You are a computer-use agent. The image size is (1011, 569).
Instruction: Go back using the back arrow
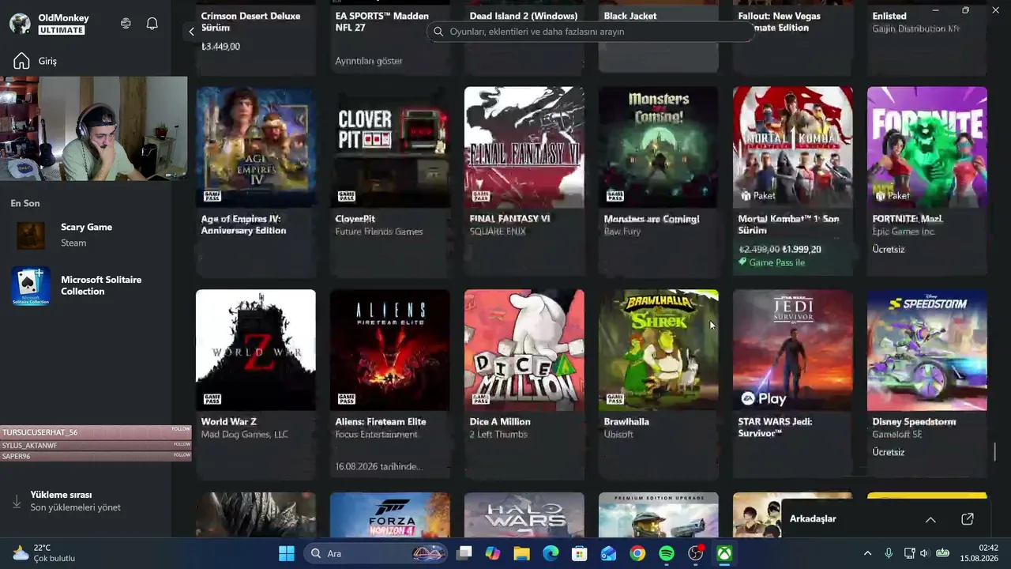pyautogui.click(x=191, y=32)
